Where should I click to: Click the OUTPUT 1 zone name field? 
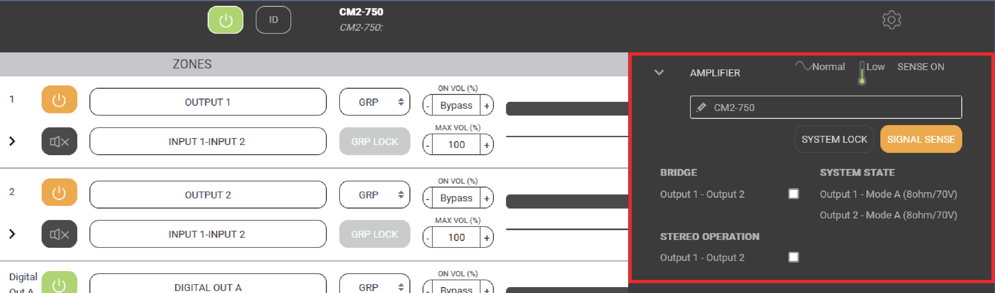coord(208,102)
